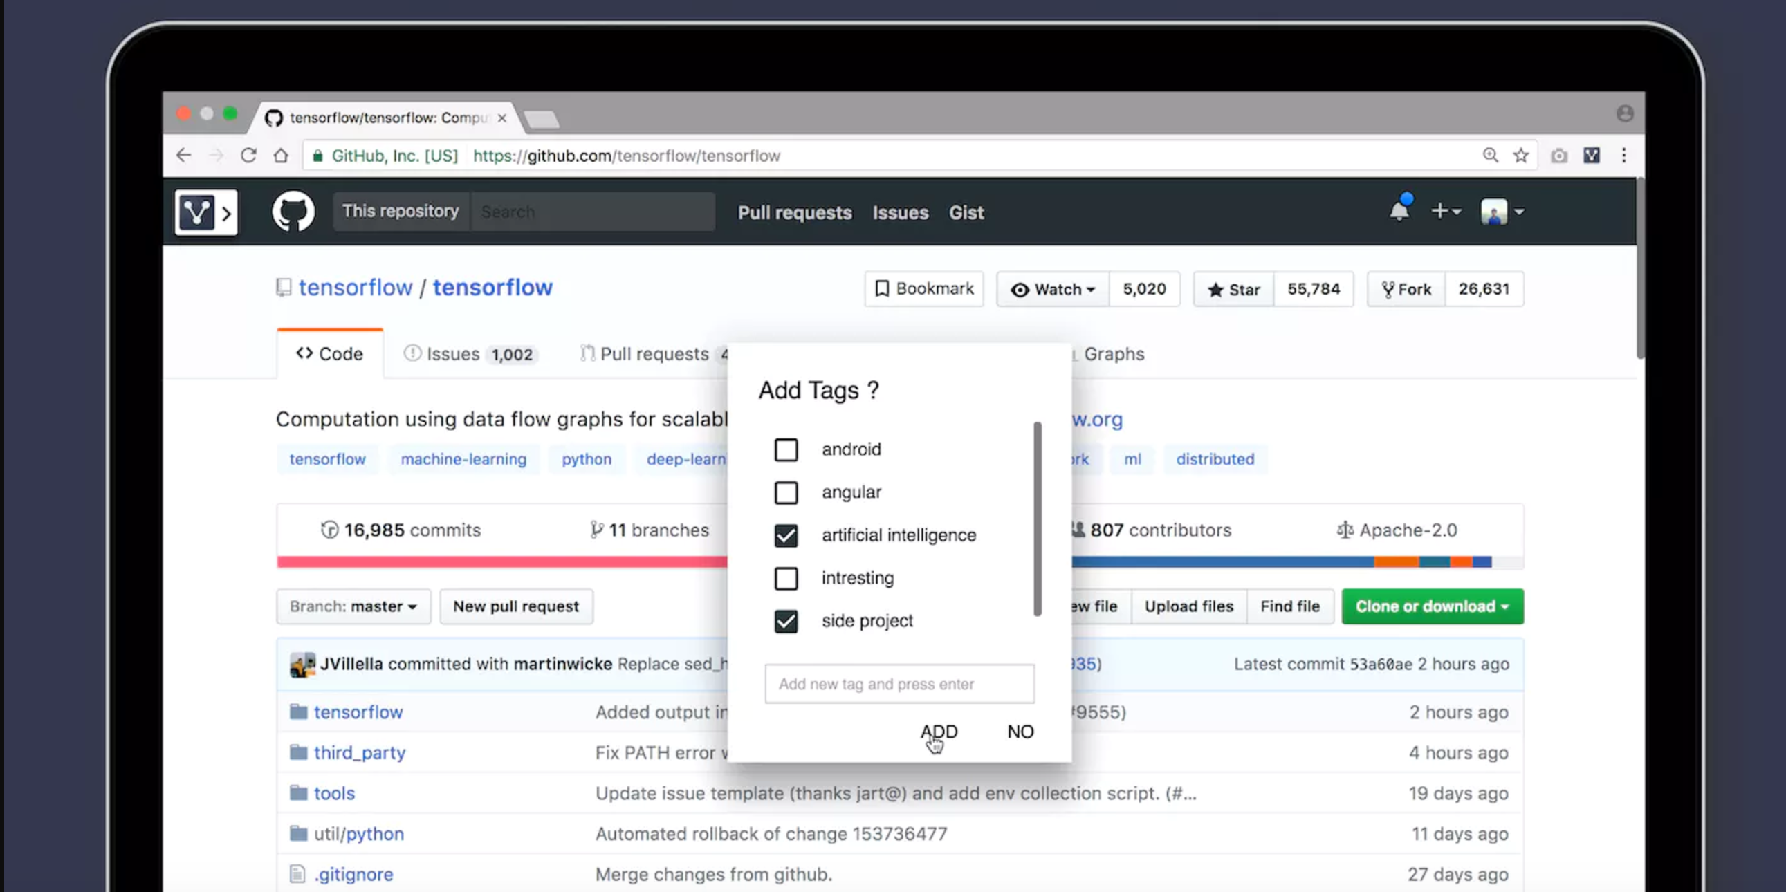Open the Branch: master dropdown
Image resolution: width=1786 pixels, height=892 pixels.
tap(353, 606)
